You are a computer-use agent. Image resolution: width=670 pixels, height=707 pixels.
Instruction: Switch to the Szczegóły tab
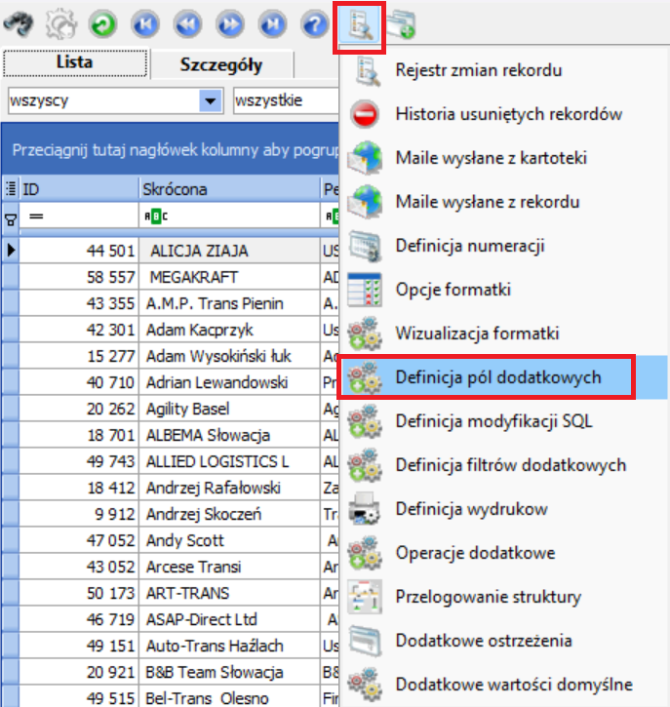pyautogui.click(x=221, y=65)
